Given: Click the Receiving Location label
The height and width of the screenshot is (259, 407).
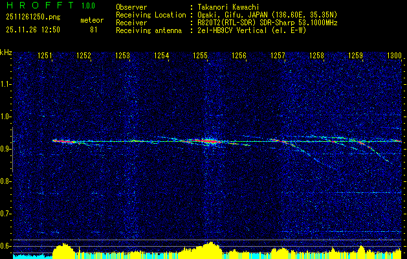Looking at the screenshot, I should click(x=151, y=15).
